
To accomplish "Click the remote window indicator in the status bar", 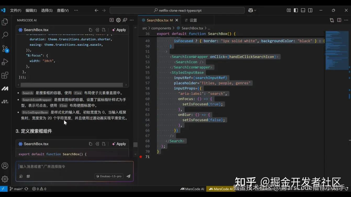I will click(x=3, y=189).
